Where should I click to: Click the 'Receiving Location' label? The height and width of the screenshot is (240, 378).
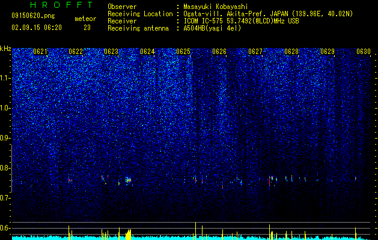(140, 14)
